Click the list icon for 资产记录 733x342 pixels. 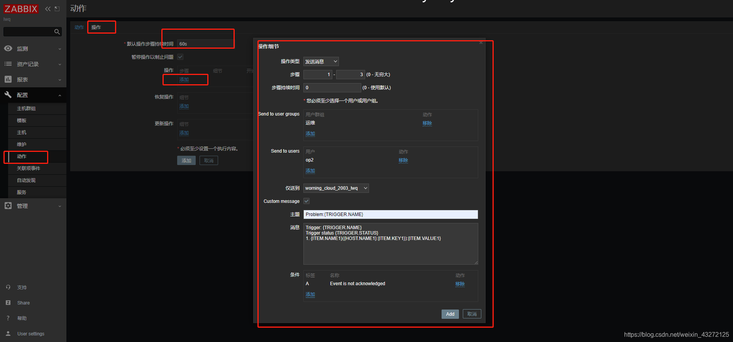[8, 64]
